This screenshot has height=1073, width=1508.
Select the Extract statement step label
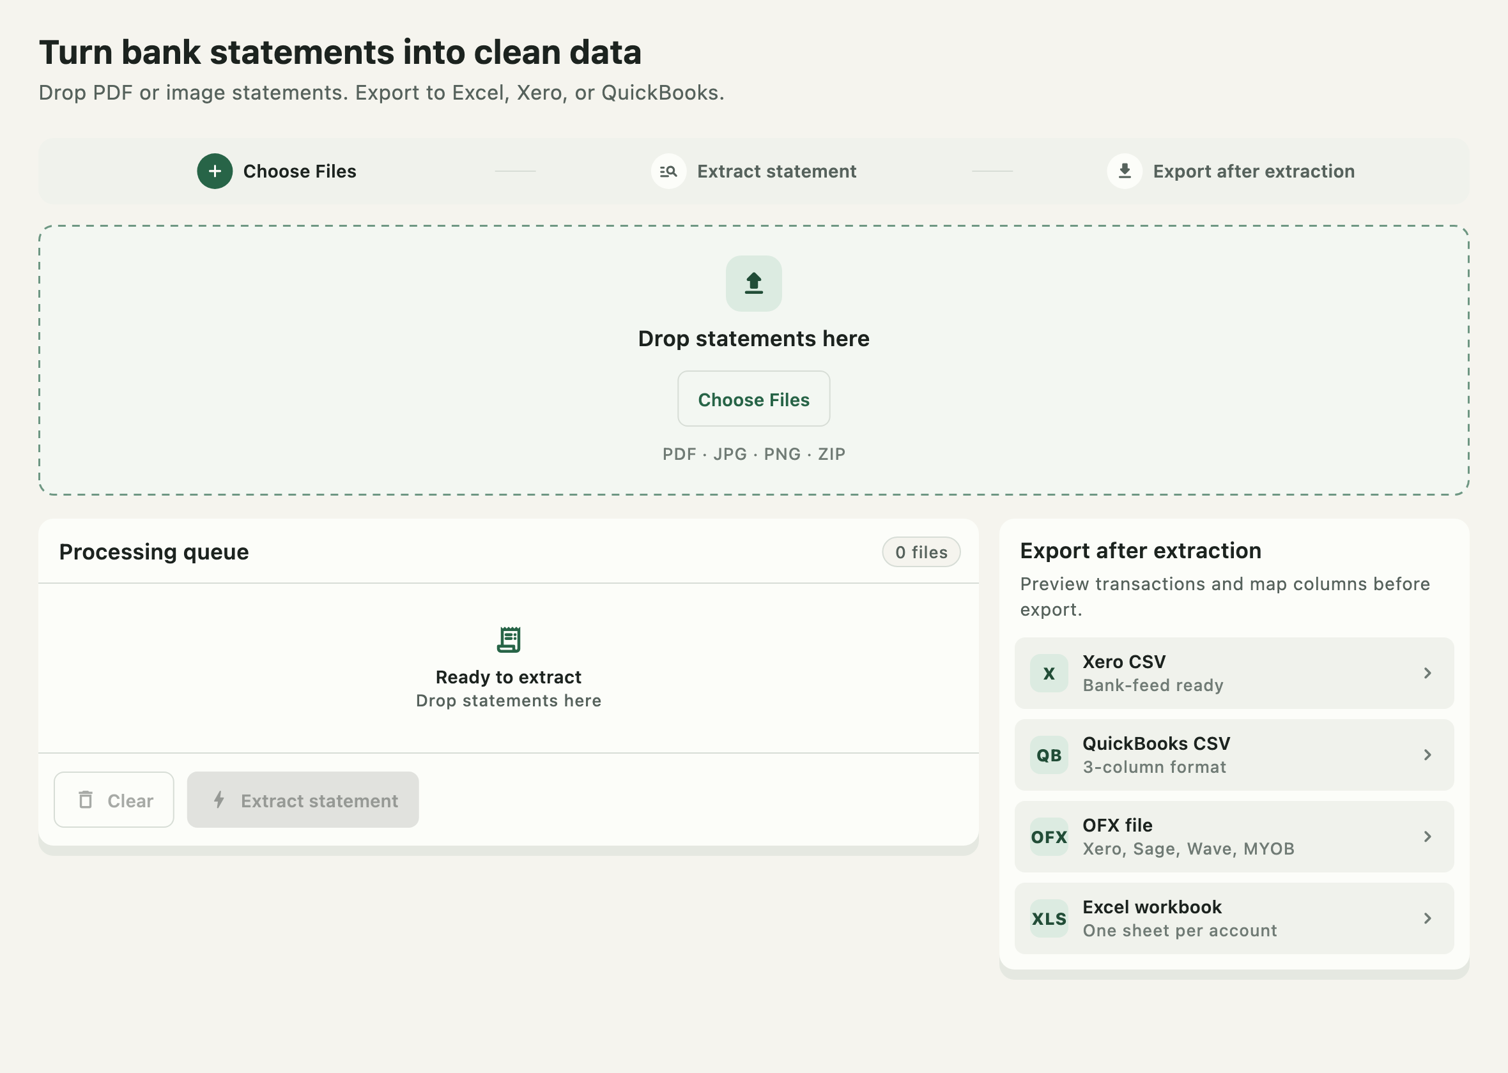coord(776,171)
